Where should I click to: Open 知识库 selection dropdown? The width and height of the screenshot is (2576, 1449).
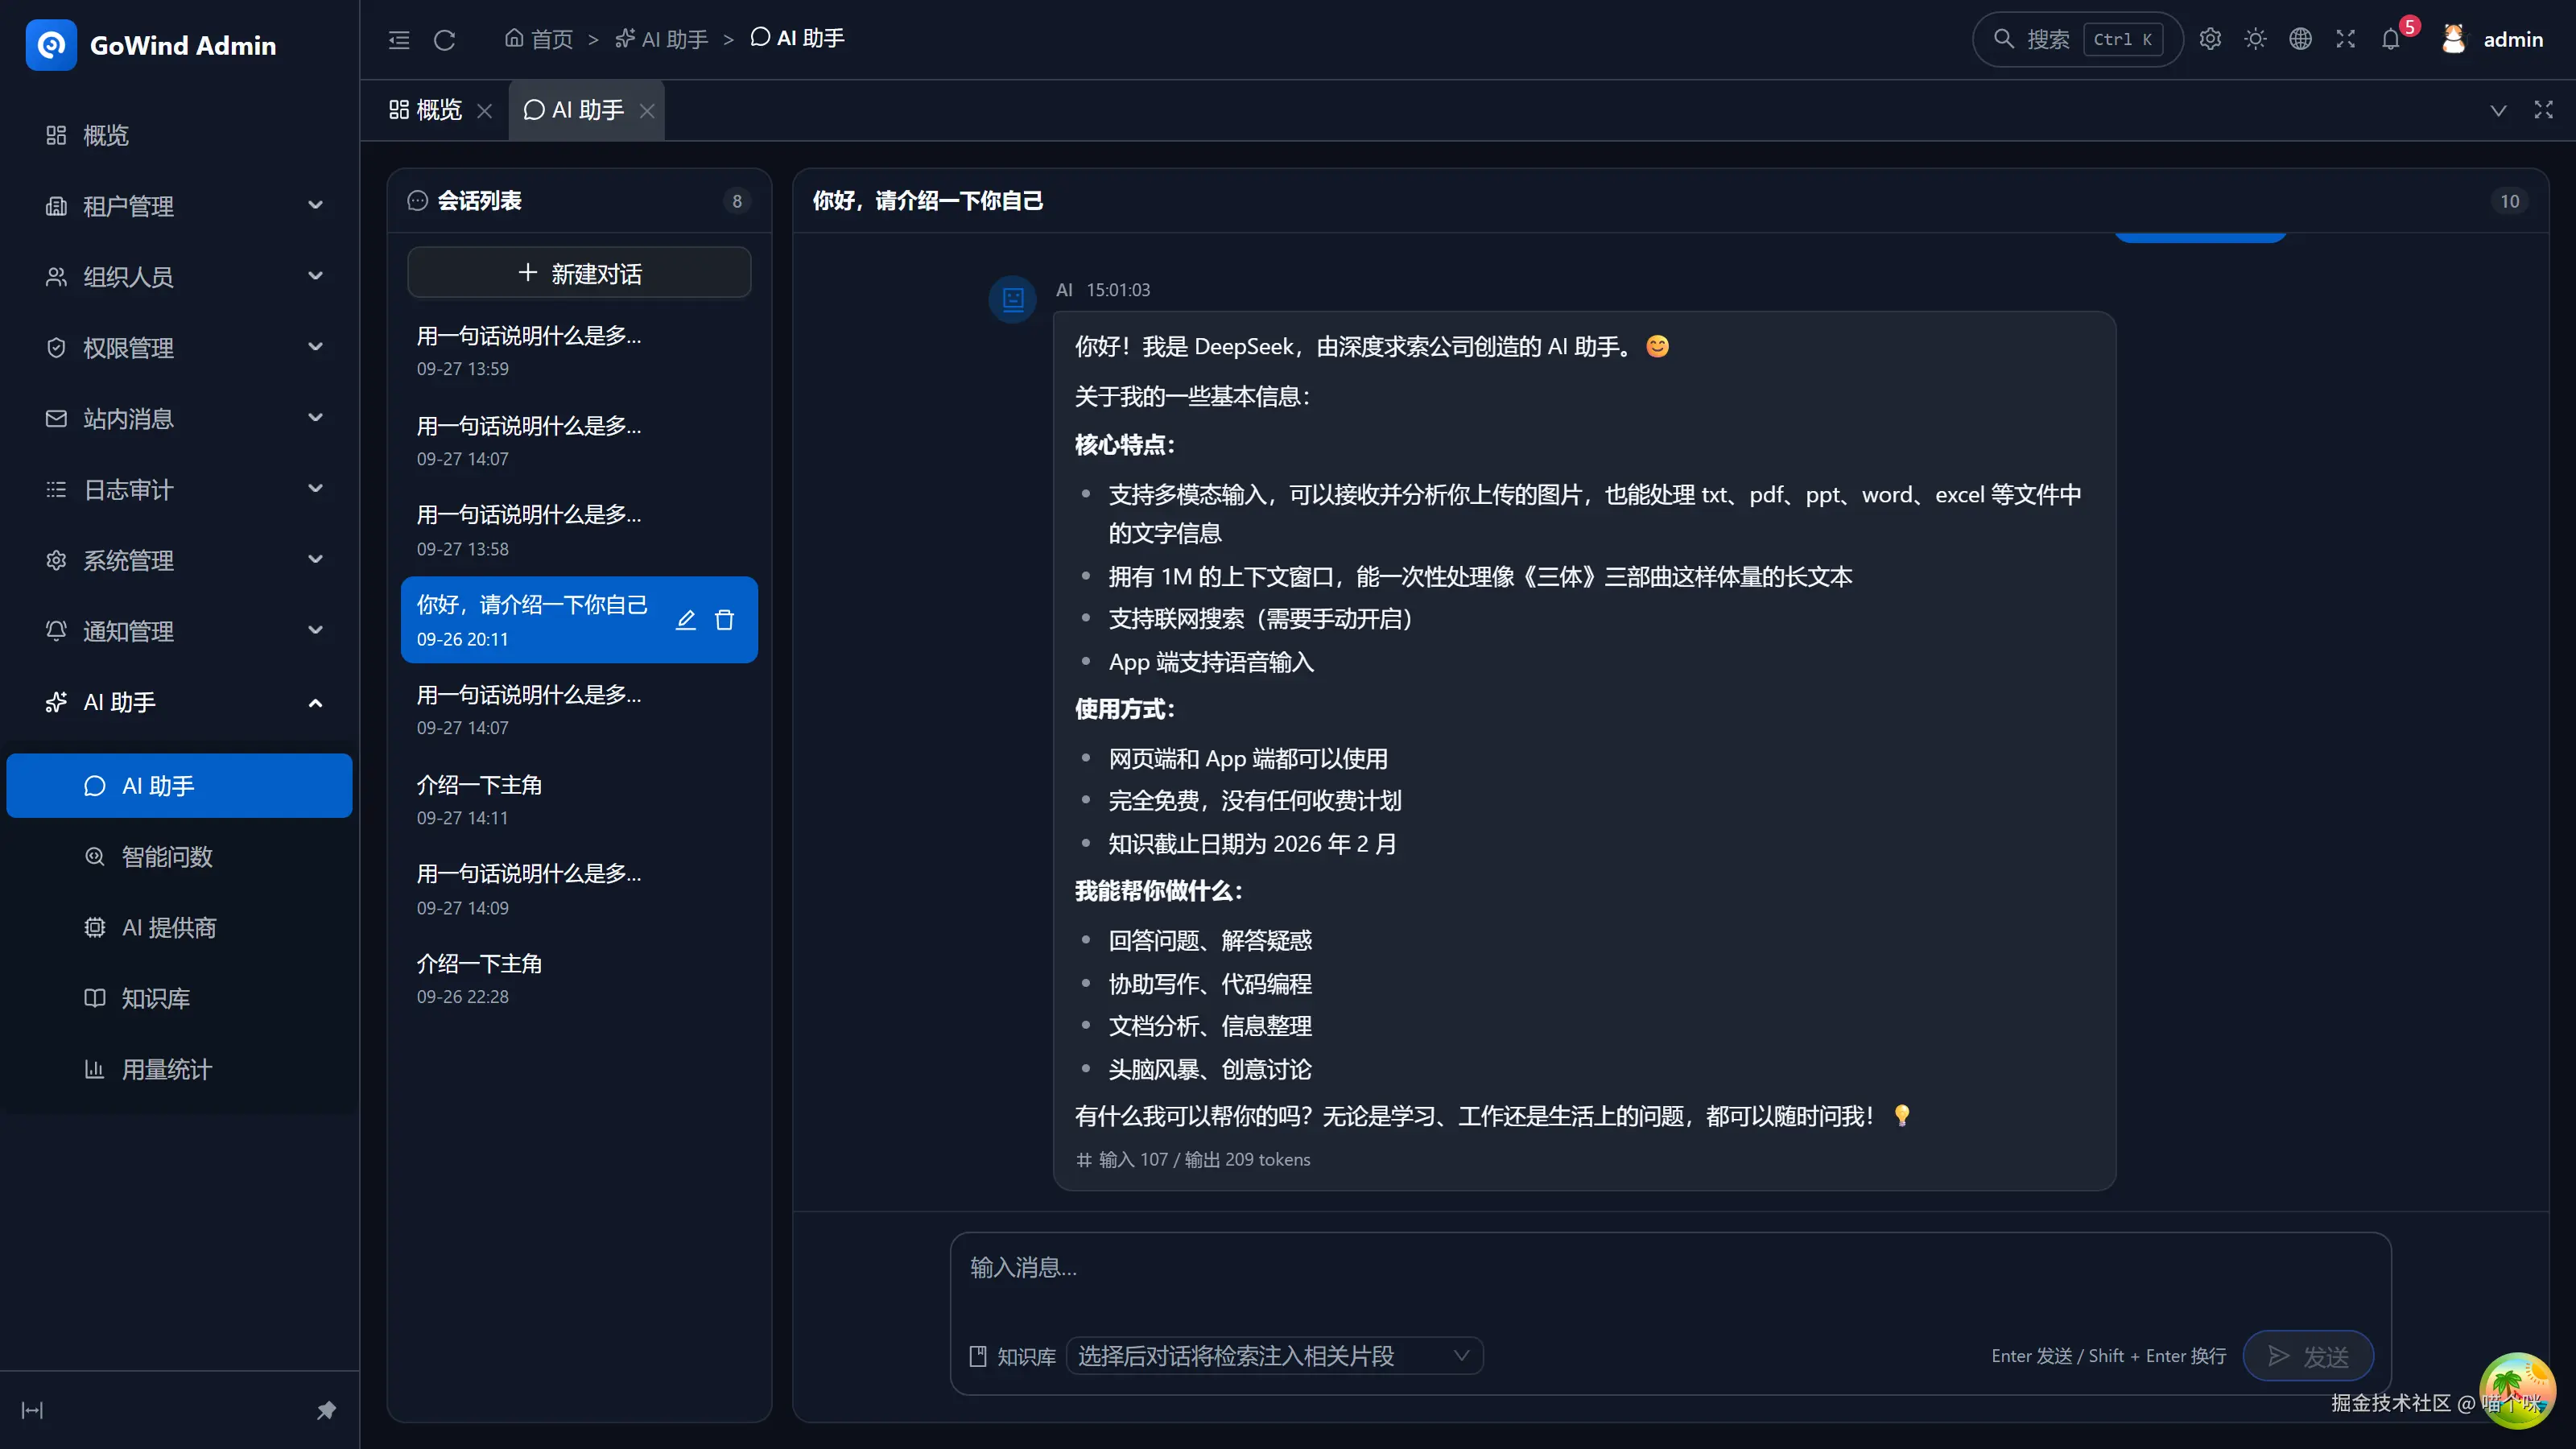[1274, 1356]
